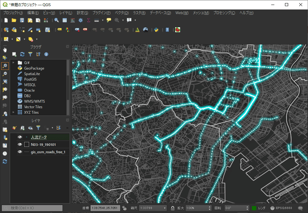The height and width of the screenshot is (213, 308).
Task: Hide the gis_osm_roads_free_1 layer
Action: click(20, 152)
